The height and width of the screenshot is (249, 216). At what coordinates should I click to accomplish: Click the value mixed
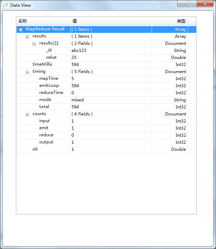point(77,100)
